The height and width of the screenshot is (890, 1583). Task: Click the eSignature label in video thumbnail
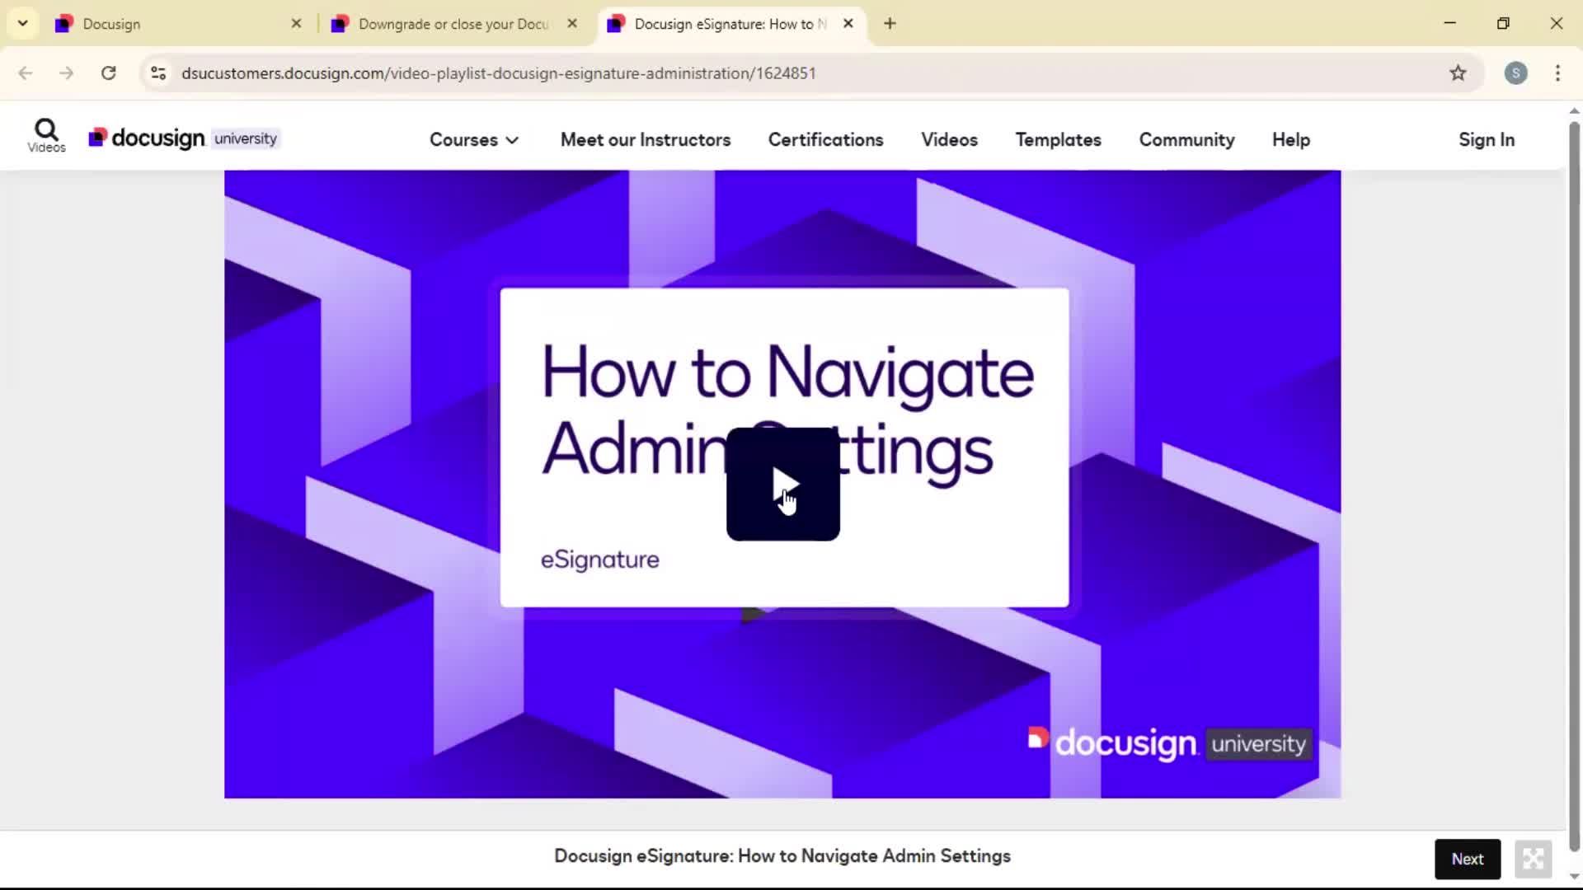point(599,560)
